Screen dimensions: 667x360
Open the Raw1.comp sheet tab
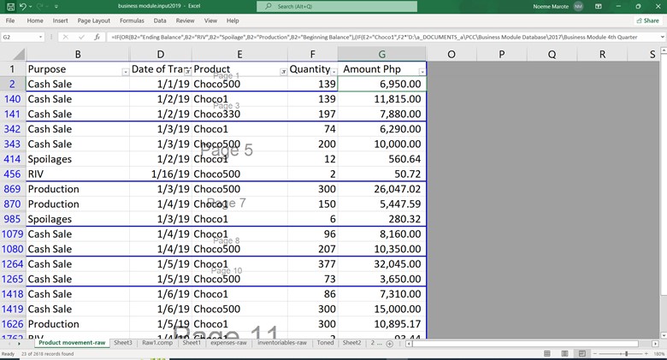coord(157,343)
